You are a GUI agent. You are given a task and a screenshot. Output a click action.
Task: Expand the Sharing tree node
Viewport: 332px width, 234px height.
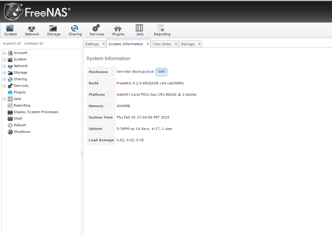pos(4,79)
